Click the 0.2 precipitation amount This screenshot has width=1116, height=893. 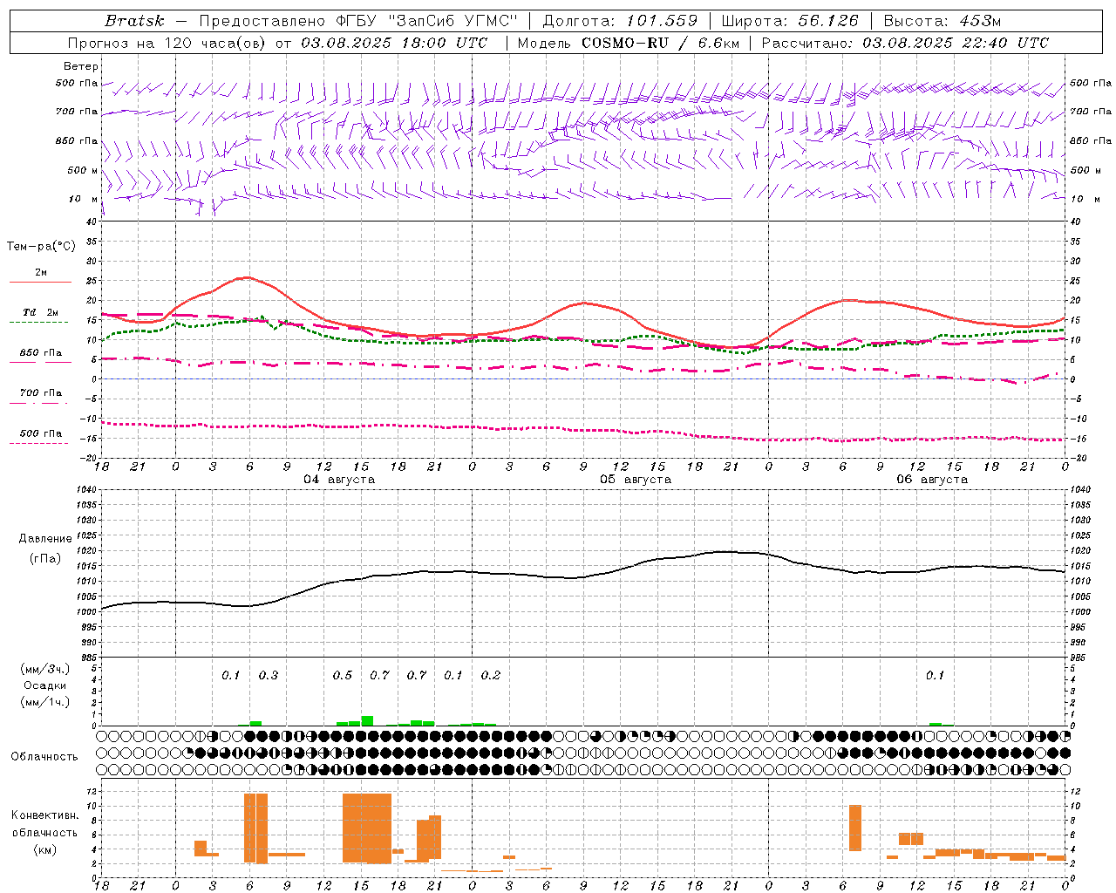490,675
